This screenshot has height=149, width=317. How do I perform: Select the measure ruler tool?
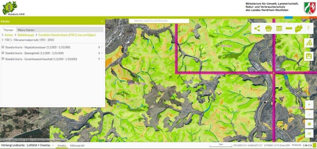point(289,28)
